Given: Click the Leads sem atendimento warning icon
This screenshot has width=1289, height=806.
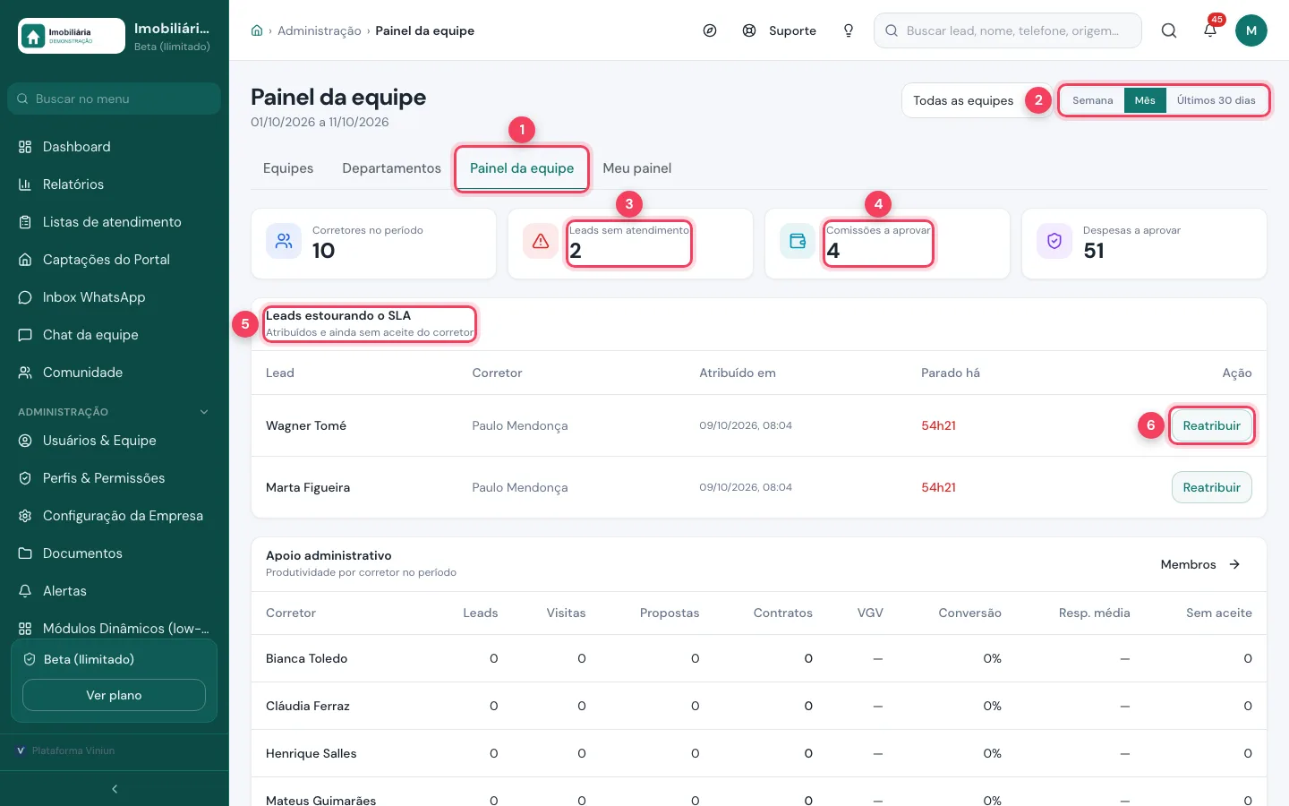Looking at the screenshot, I should tap(541, 241).
